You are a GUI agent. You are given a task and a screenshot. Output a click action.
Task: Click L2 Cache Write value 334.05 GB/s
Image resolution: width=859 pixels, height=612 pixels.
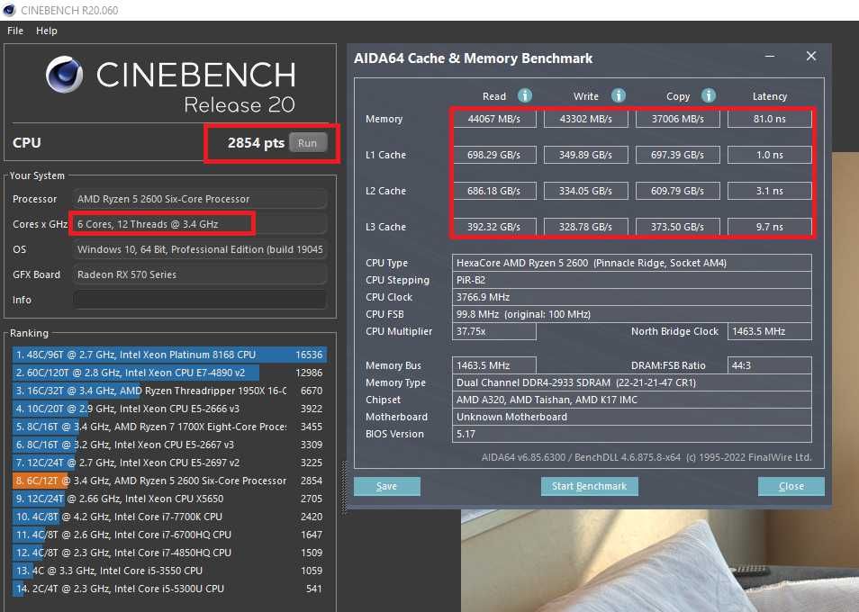tap(585, 191)
